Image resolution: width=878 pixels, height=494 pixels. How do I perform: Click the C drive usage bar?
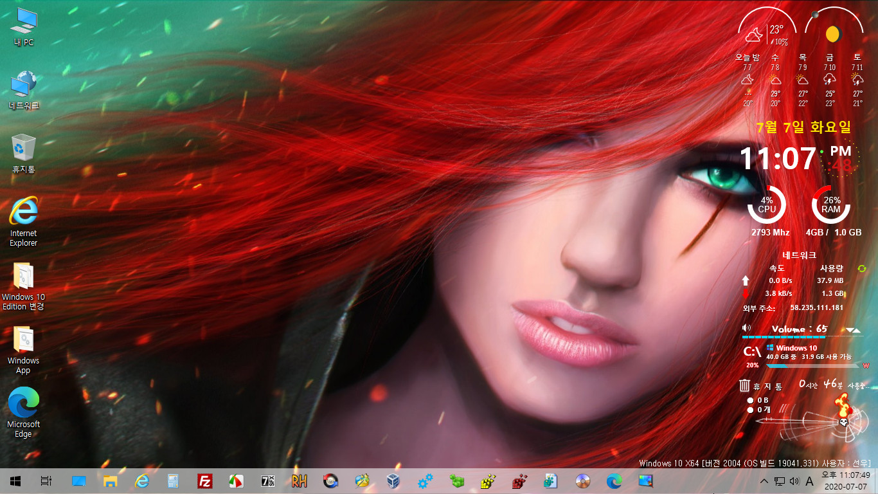(x=813, y=365)
